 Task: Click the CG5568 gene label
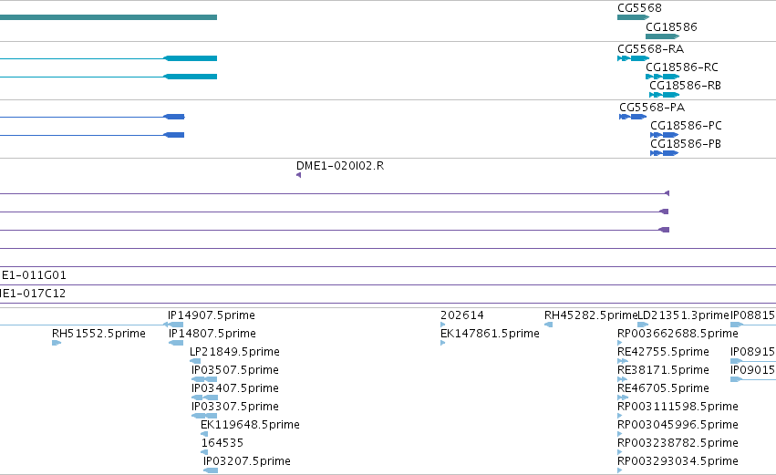(x=639, y=8)
